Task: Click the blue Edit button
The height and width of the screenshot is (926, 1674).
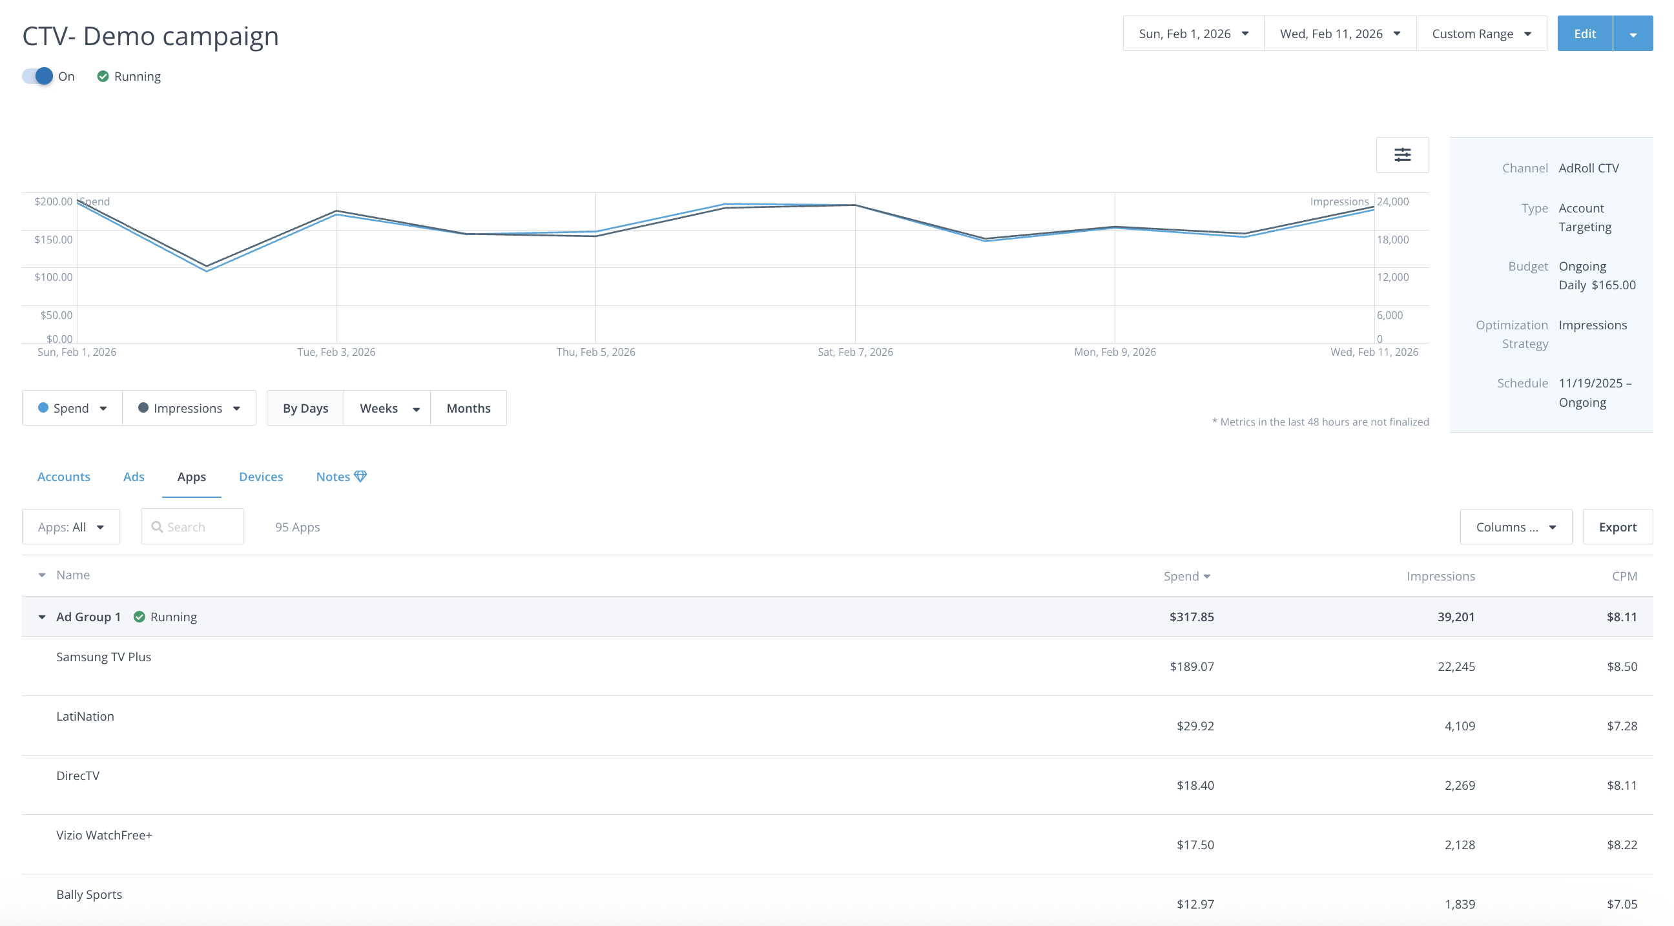Action: tap(1584, 34)
